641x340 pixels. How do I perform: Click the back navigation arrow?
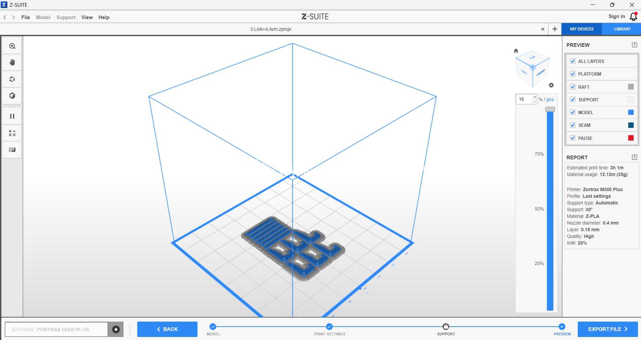pyautogui.click(x=5, y=17)
